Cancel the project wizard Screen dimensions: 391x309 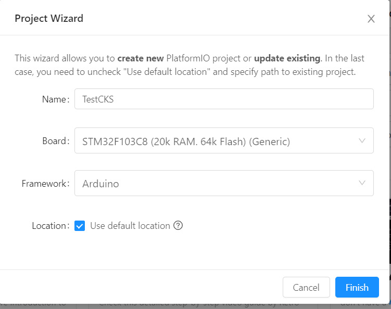pos(306,287)
